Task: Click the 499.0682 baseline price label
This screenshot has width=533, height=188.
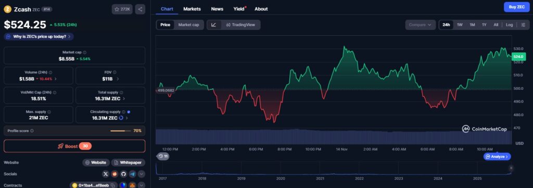Action: pyautogui.click(x=166, y=90)
